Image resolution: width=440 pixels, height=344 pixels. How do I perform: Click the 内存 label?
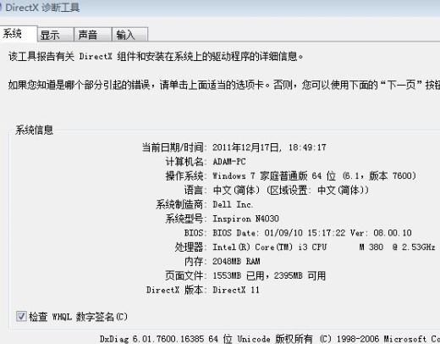click(195, 261)
